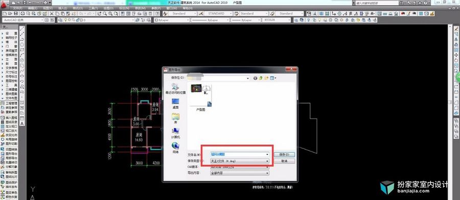This screenshot has width=460, height=200.
Task: Open the 导出内容 export content dropdown
Action: click(240, 173)
